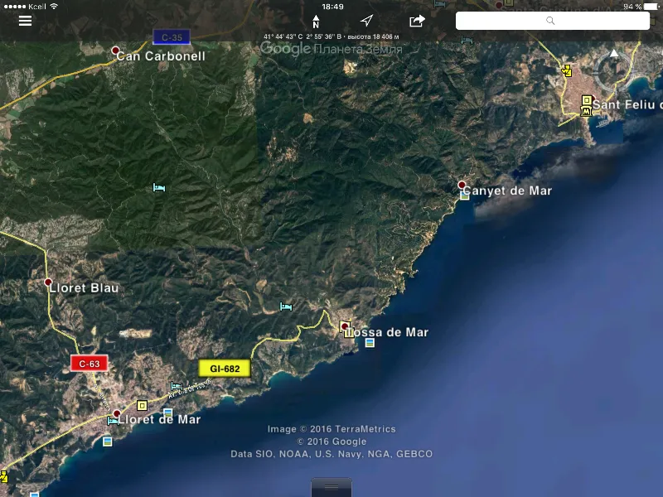663x497 pixels.
Task: Tap the Lloret de Mar label
Action: coord(159,419)
